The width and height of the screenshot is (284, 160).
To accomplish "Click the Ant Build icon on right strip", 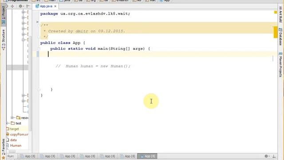I will 280,8.
